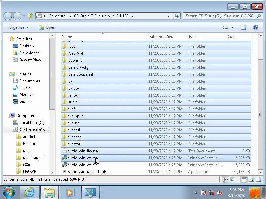
Task: Select Computer in the address bar path
Action: (58, 16)
